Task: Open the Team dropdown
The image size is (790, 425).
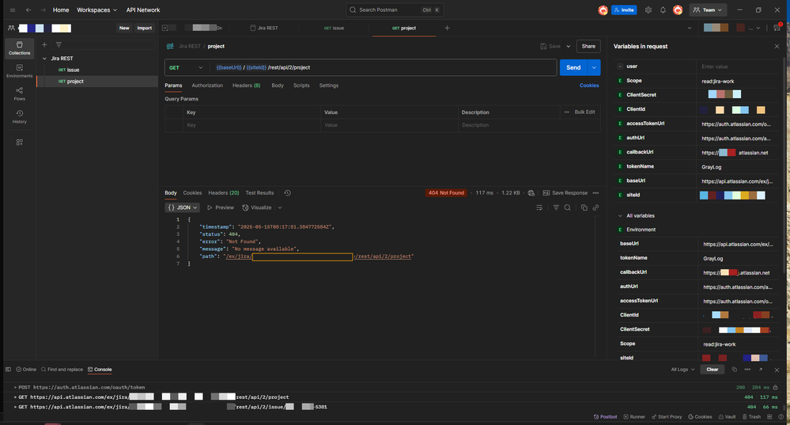Action: 708,10
